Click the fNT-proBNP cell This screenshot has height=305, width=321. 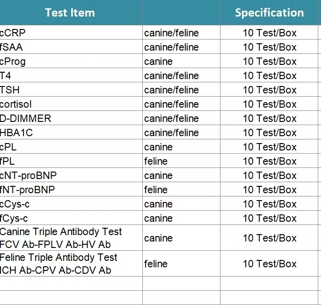28,190
